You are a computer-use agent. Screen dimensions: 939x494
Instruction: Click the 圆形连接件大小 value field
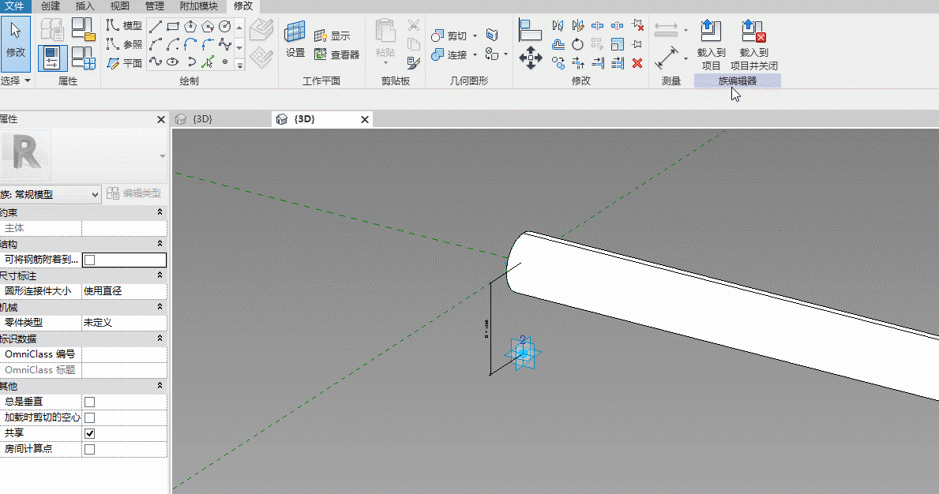(x=124, y=290)
